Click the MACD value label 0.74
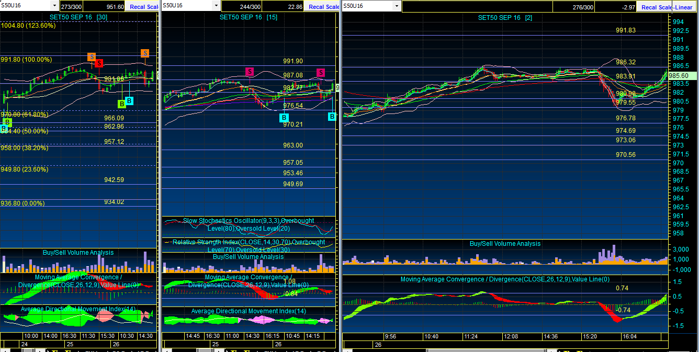The width and height of the screenshot is (699, 352). click(622, 288)
